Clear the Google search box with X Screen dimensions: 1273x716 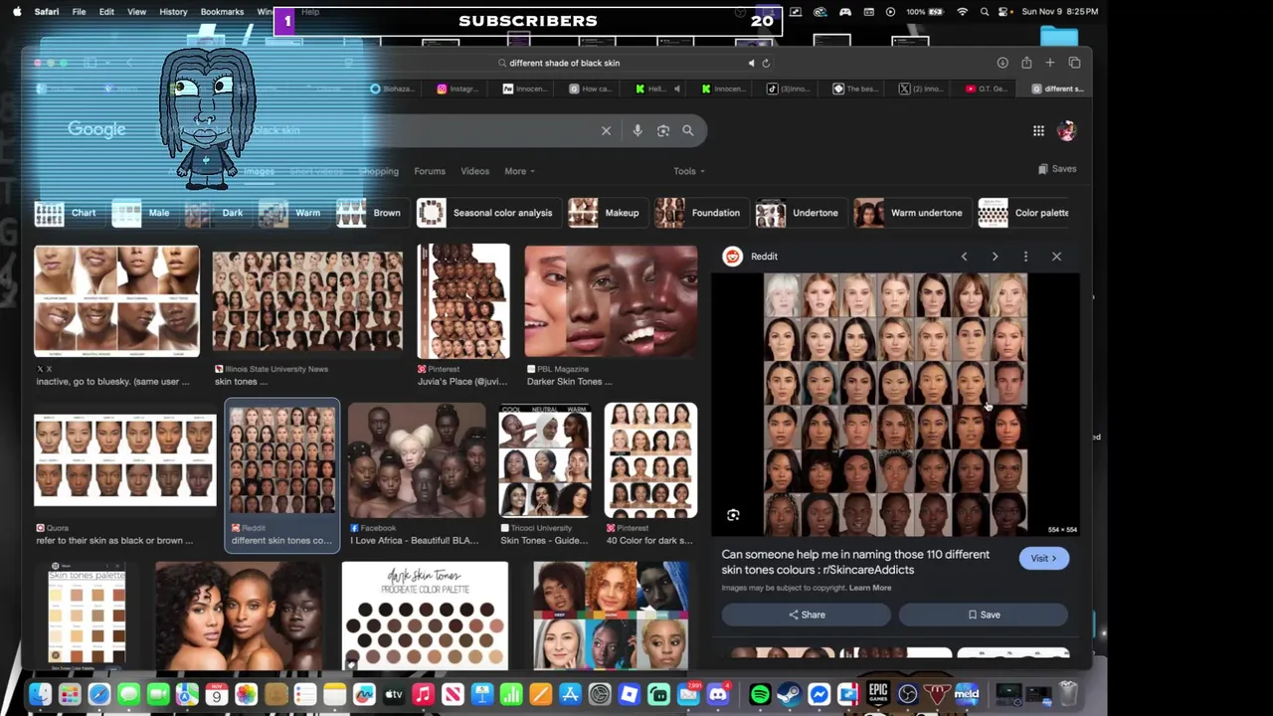tap(606, 130)
